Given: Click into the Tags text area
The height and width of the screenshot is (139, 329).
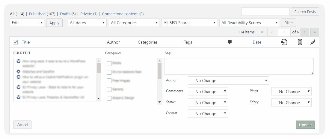Looking at the screenshot, I should [239, 66].
